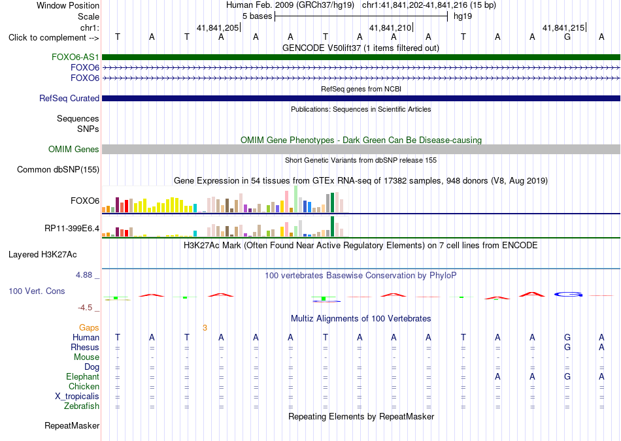Click the Rhesus species label
The width and height of the screenshot is (621, 441).
coord(85,347)
